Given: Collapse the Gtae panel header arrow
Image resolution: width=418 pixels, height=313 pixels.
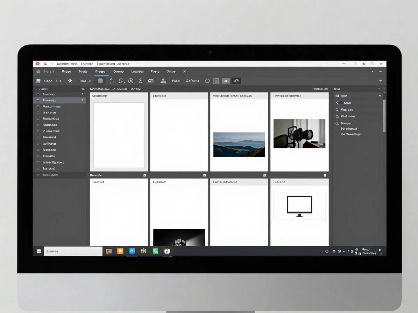Looking at the screenshot, I should click(x=379, y=89).
